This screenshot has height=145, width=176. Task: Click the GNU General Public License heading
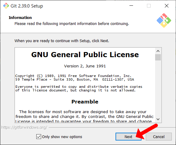click(x=85, y=55)
